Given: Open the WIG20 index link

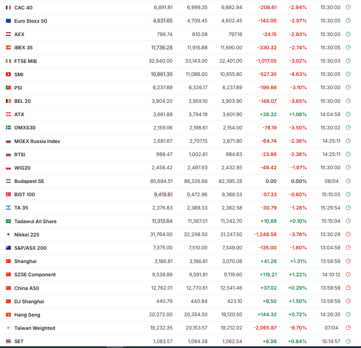Looking at the screenshot, I should click(22, 168).
